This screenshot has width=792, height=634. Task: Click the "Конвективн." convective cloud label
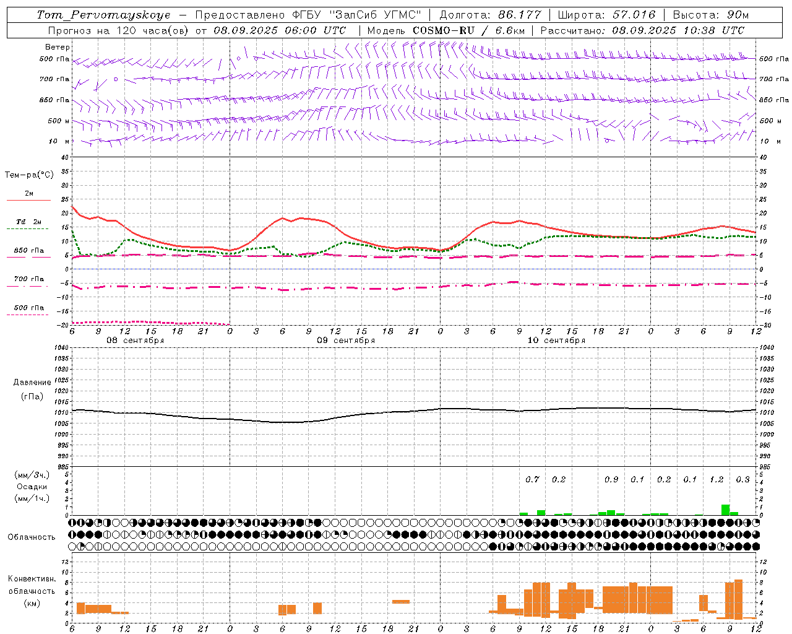pos(32,579)
